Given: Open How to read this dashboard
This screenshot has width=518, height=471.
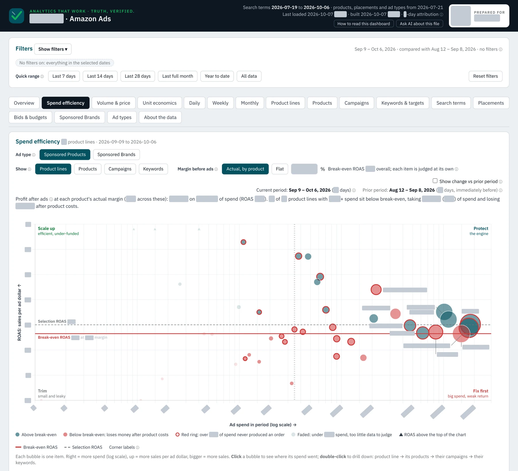Looking at the screenshot, I should (363, 24).
